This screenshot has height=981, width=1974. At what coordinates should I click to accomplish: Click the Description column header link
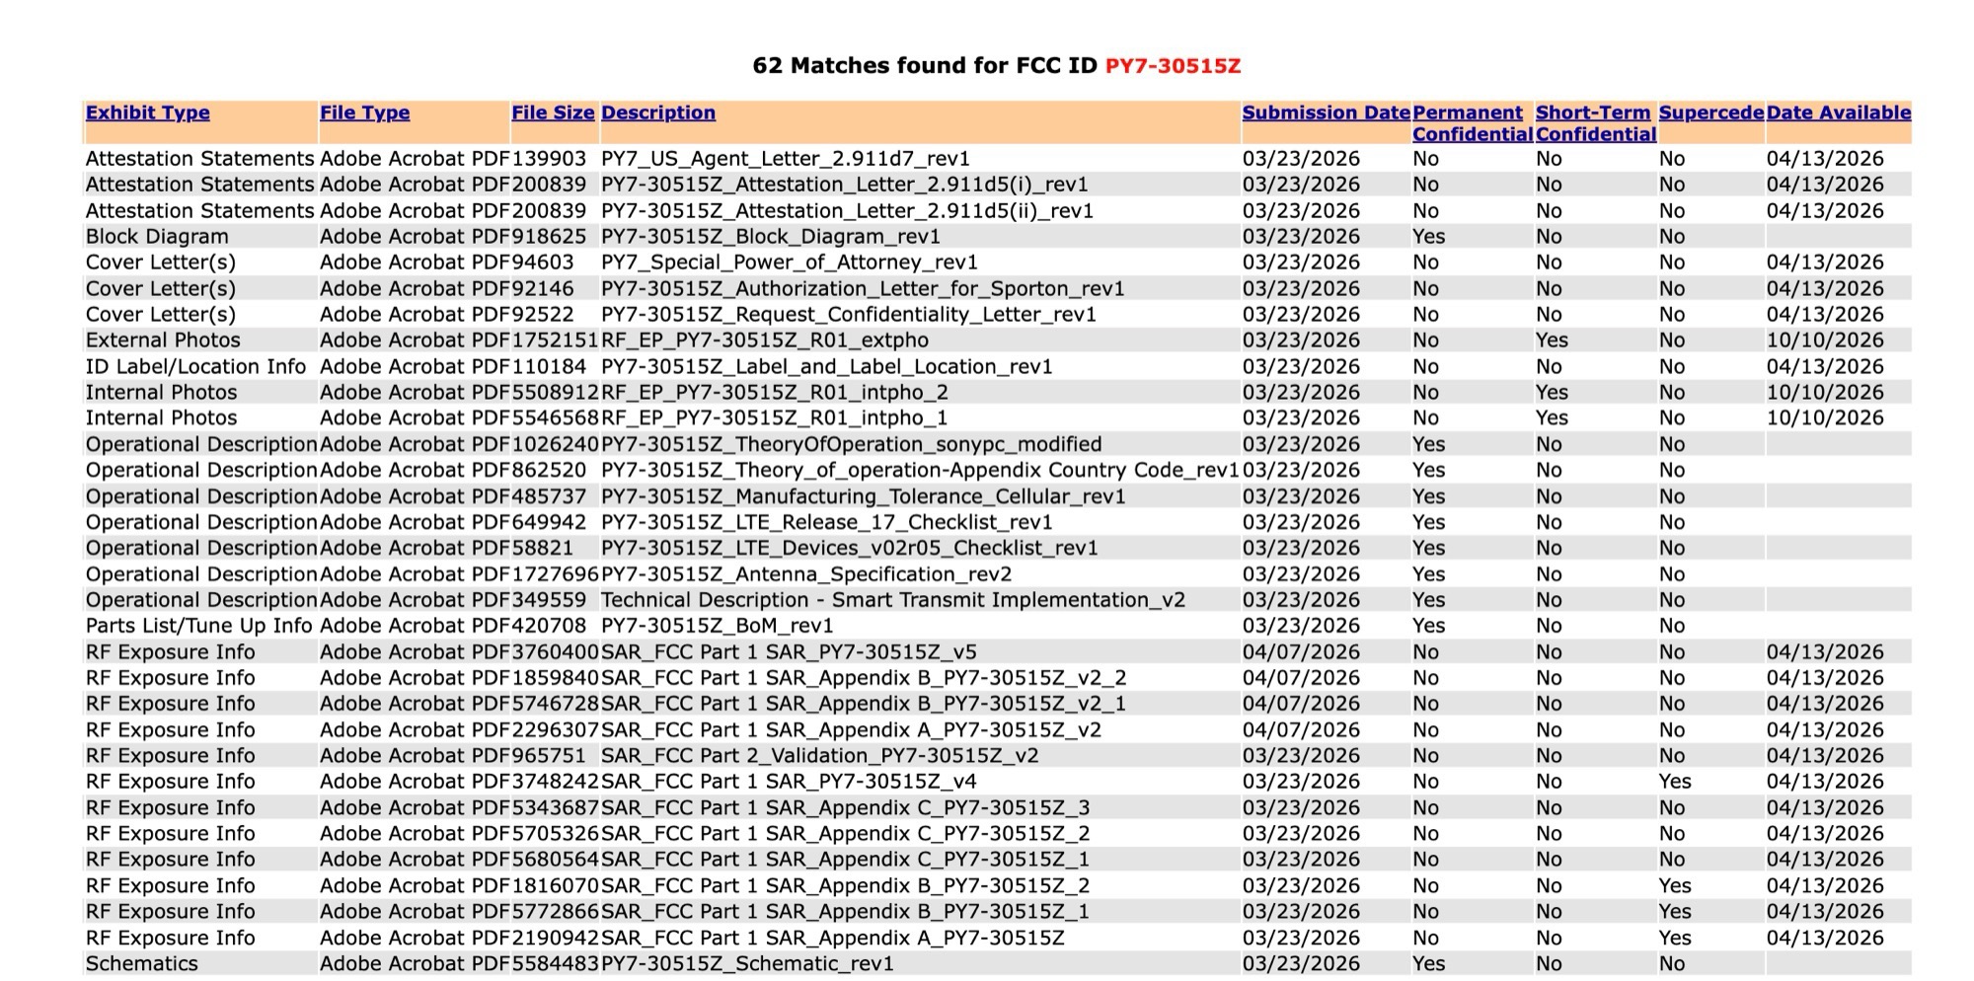(x=658, y=113)
